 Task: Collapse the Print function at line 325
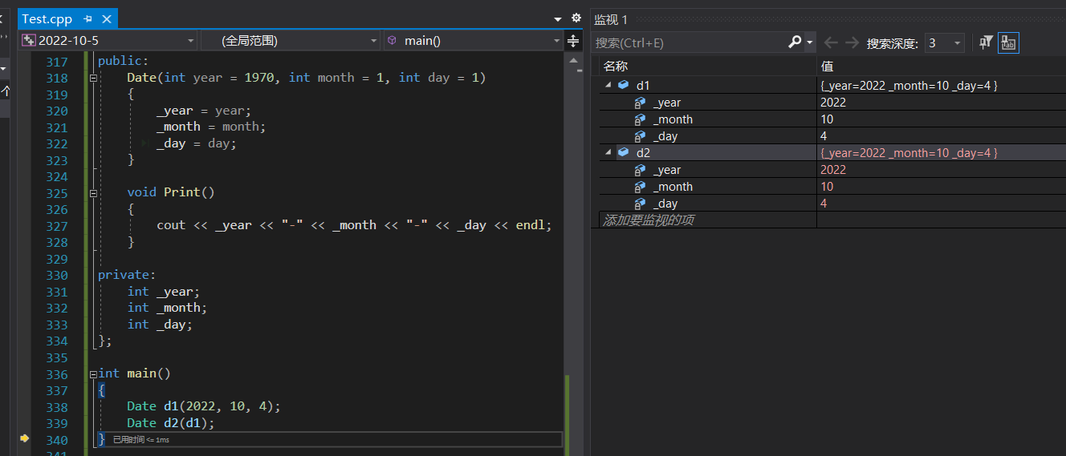click(x=93, y=192)
